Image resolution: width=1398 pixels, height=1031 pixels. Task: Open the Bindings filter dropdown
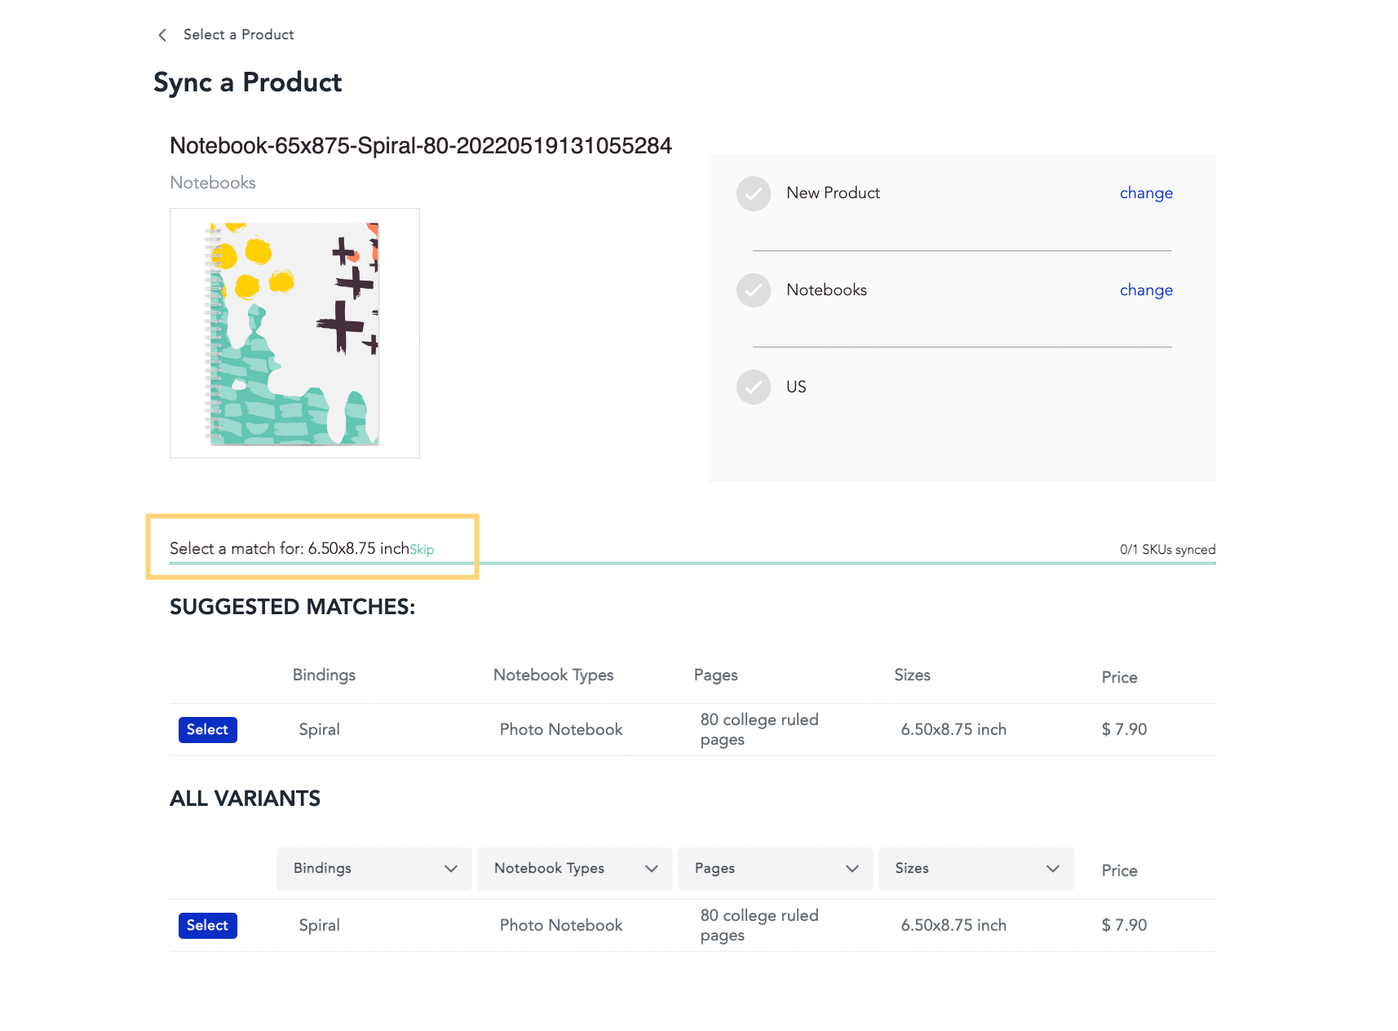[374, 869]
